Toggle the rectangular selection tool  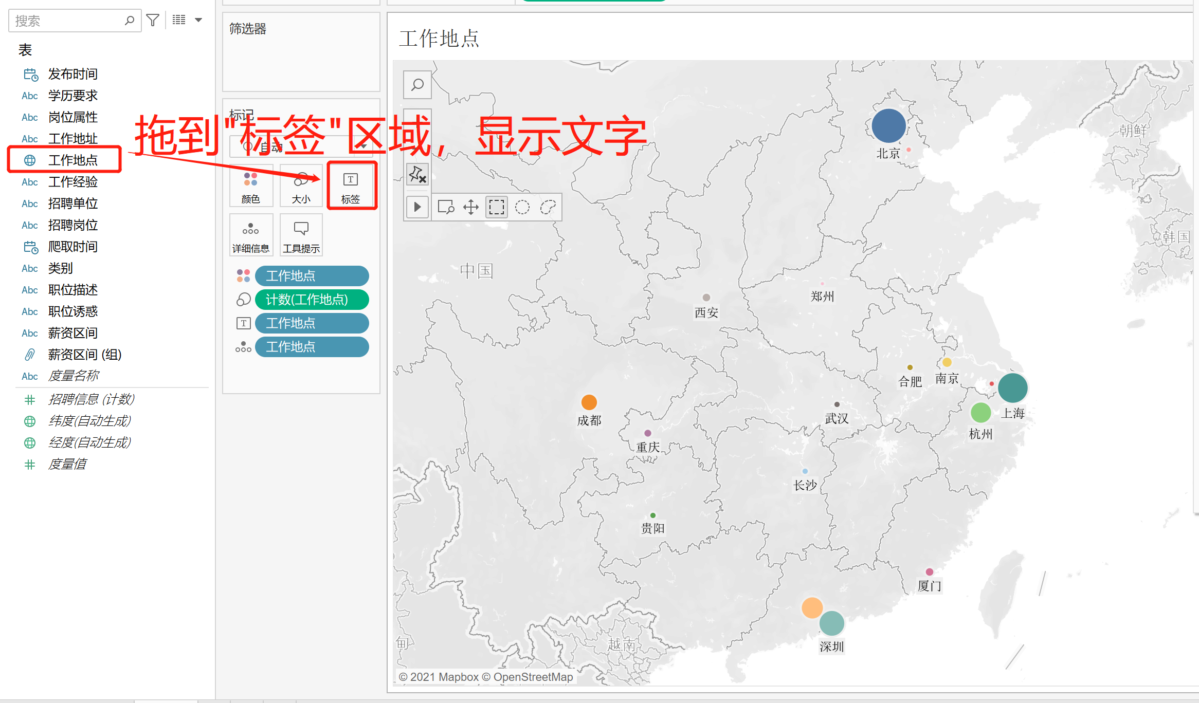point(497,207)
